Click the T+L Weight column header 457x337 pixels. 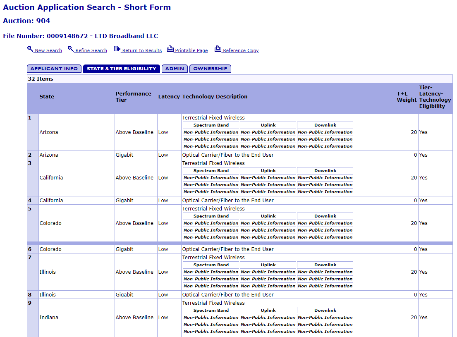pos(407,97)
